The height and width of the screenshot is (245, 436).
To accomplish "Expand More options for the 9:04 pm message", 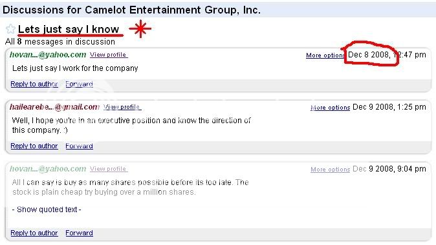I will tap(331, 169).
